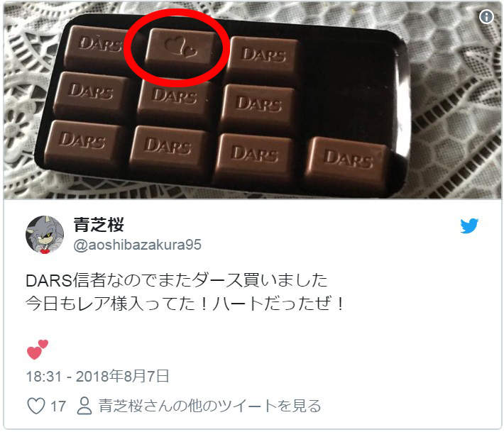Click the bottom-right DARS chocolate piece
The image size is (504, 432).
point(346,164)
